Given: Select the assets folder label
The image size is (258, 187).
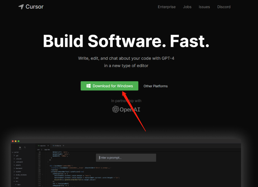Looking at the screenshot, I should 18,165.
